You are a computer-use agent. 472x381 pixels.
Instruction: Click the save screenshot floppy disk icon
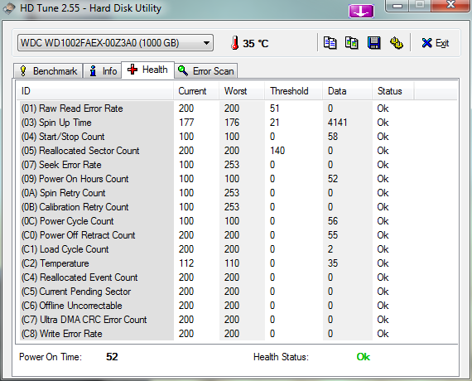tap(373, 43)
